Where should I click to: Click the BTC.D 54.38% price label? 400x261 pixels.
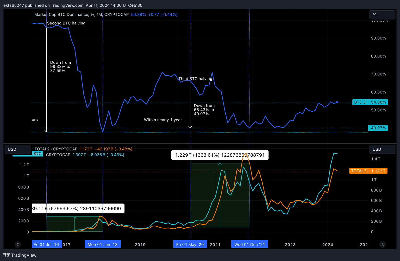click(x=370, y=102)
